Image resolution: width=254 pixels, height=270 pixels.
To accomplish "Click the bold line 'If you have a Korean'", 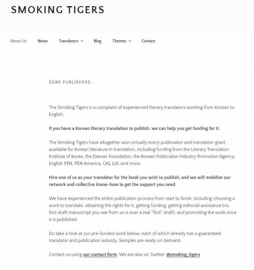I will point(134,128).
